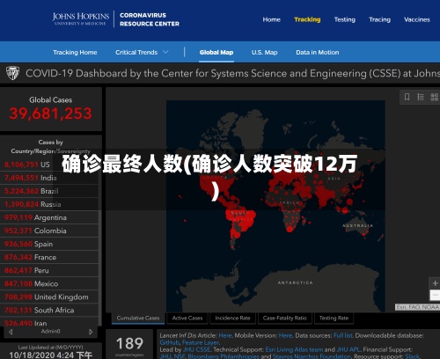
Task: Open the Lancet article 'Here' link
Action: pyautogui.click(x=225, y=335)
